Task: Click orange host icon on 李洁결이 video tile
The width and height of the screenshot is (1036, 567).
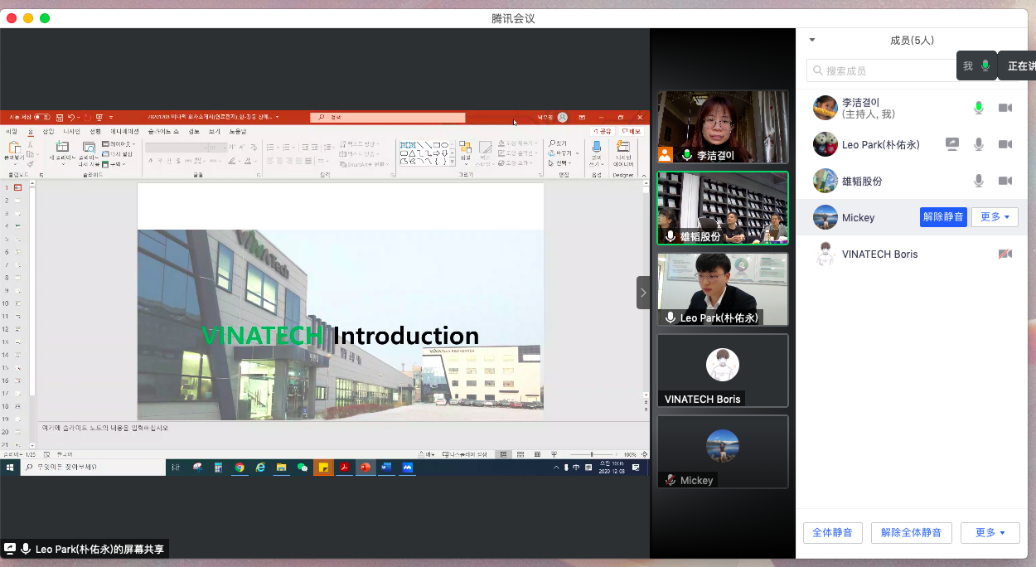Action: pos(665,154)
